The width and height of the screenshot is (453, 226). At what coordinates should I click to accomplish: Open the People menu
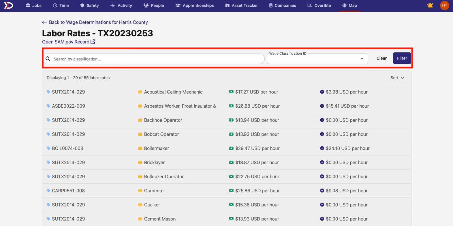(154, 5)
